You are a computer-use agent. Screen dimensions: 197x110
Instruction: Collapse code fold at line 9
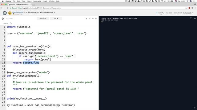point(6,53)
